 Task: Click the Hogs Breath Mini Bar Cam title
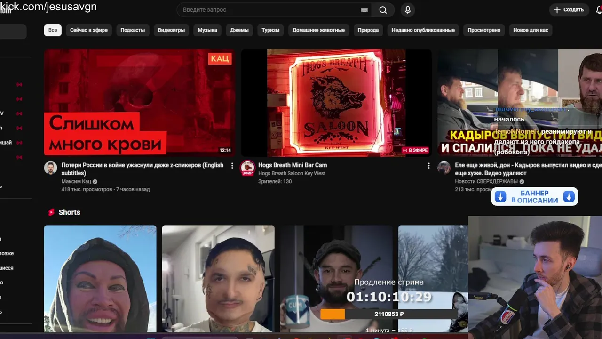click(293, 165)
